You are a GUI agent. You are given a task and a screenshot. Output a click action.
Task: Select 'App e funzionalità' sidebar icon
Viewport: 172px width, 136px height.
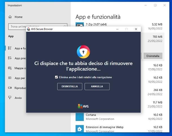coord(10,48)
